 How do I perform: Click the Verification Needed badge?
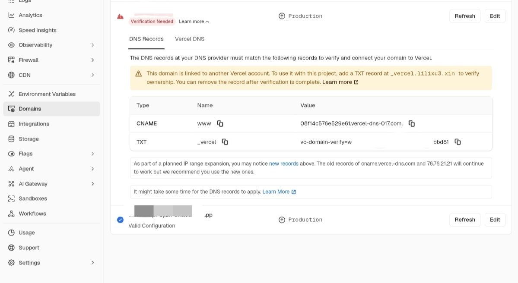coord(152,22)
